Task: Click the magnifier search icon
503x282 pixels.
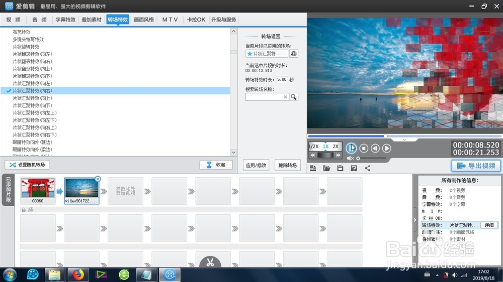Action: click(294, 97)
